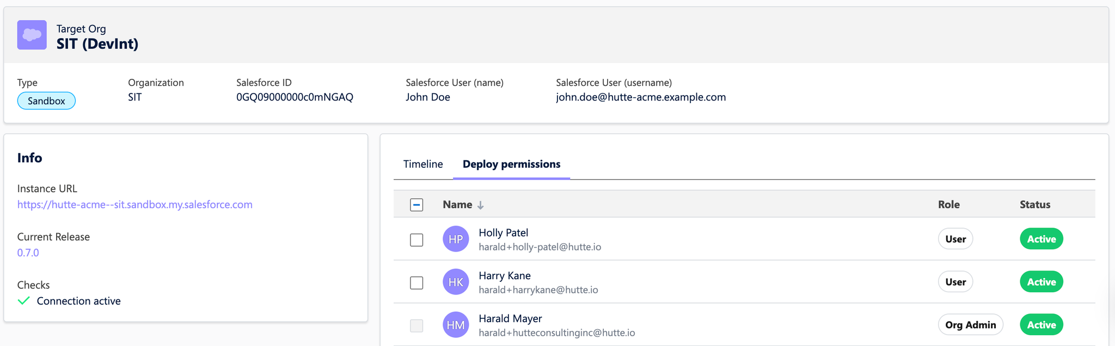Click the Role column header
The image size is (1115, 346).
(x=948, y=205)
